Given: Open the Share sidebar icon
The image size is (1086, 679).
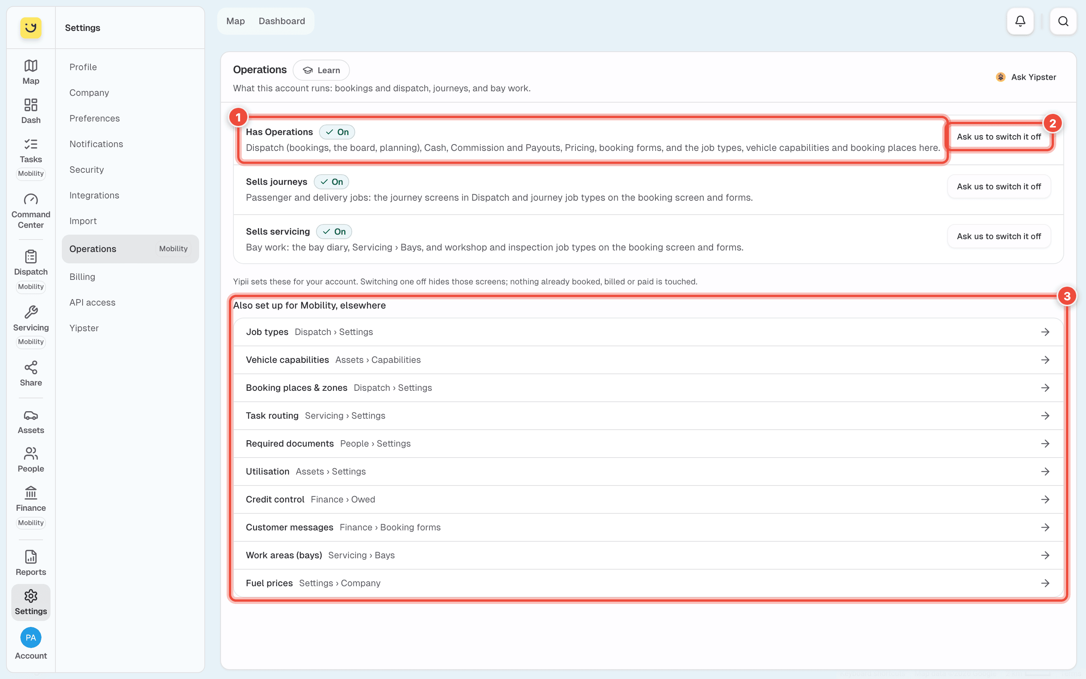Looking at the screenshot, I should click(x=31, y=373).
